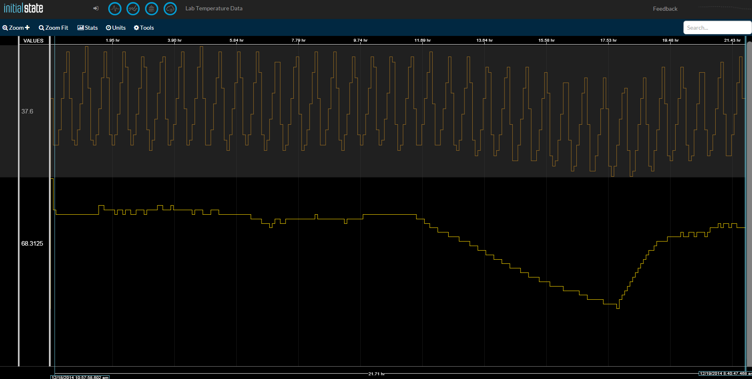Open the Stats panel
Screen dimensions: 752x379
point(88,28)
